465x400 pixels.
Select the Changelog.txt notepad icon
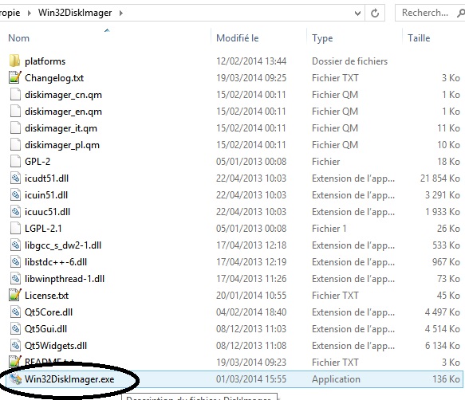(15, 77)
